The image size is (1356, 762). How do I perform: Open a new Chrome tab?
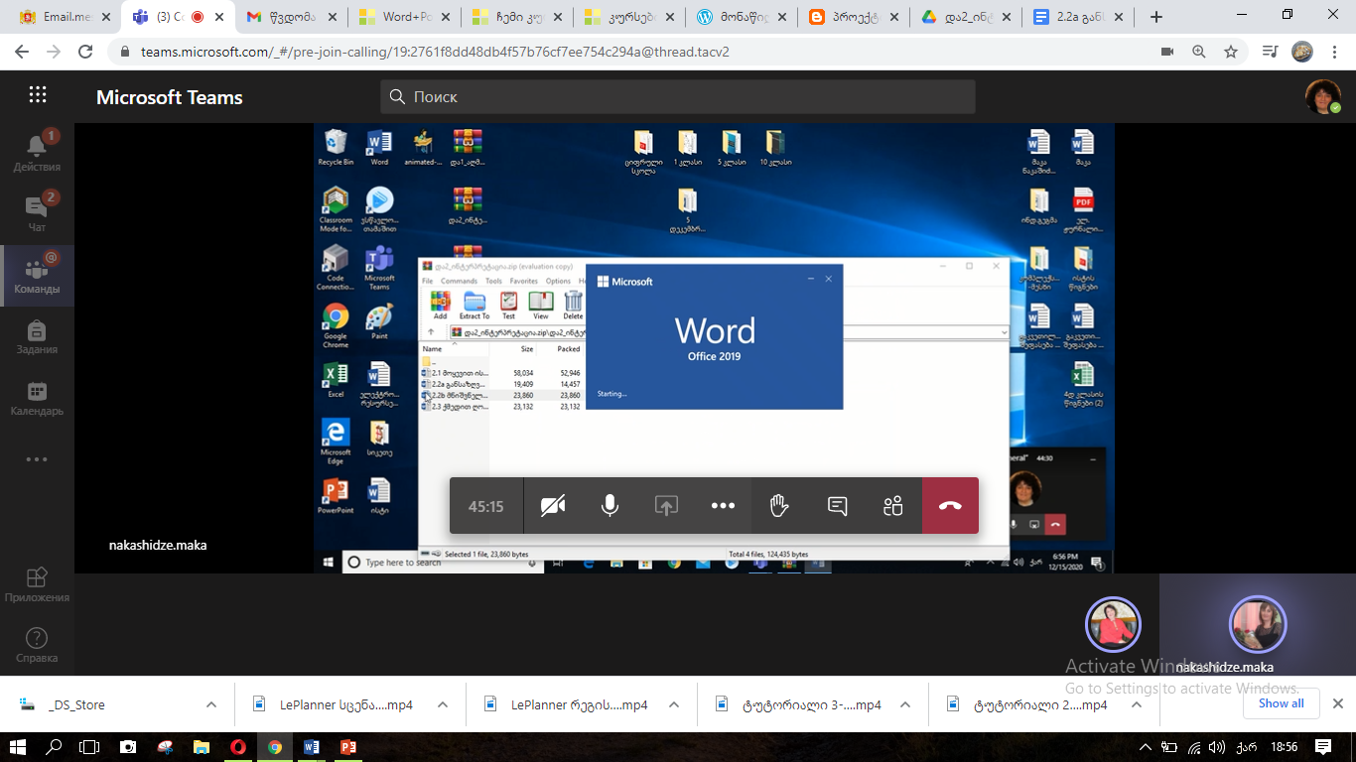(1156, 17)
